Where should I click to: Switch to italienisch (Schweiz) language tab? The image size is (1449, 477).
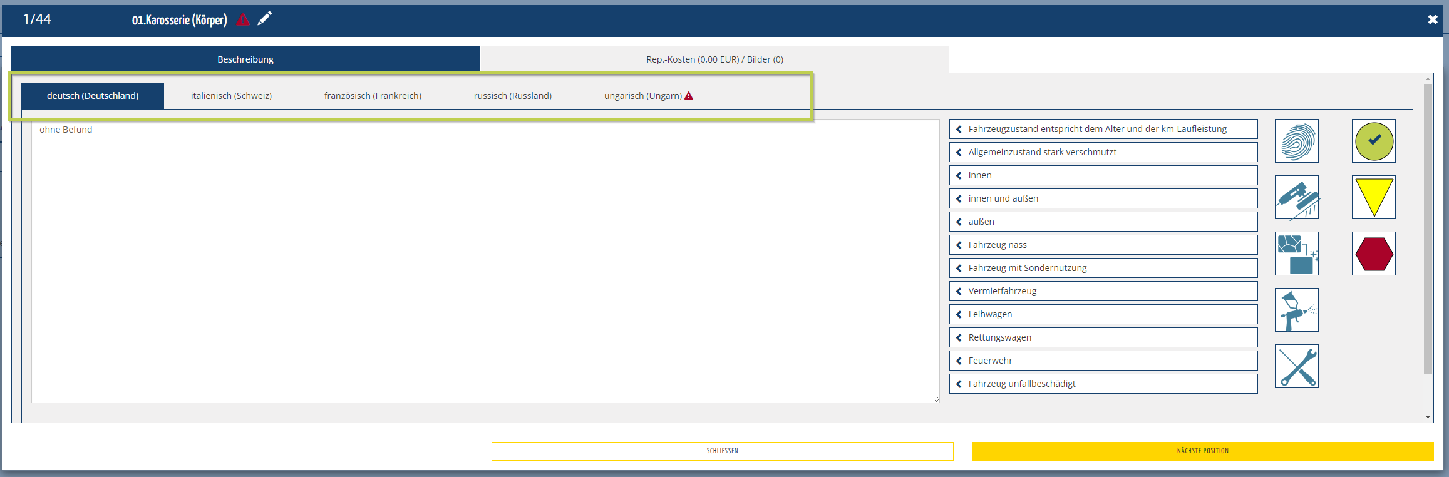coord(231,96)
